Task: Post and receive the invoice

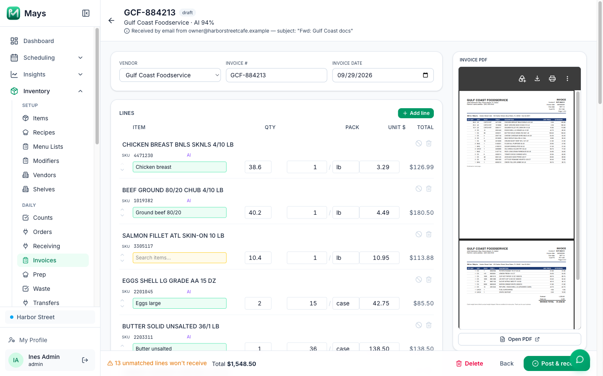Action: click(552, 363)
